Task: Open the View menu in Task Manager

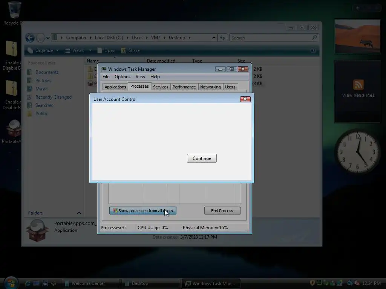Action: pyautogui.click(x=140, y=77)
